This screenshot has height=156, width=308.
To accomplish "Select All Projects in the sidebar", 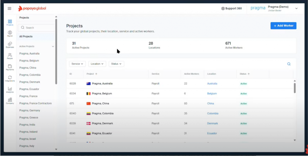I will [x=26, y=36].
